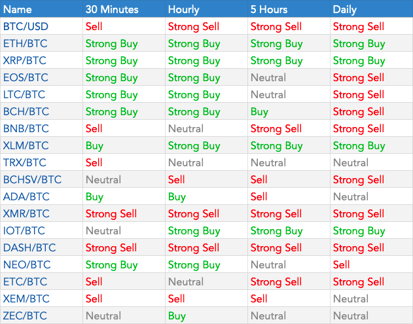Viewport: 413px width, 324px height.
Task: Select the 5 Hours column header
Action: [x=269, y=9]
